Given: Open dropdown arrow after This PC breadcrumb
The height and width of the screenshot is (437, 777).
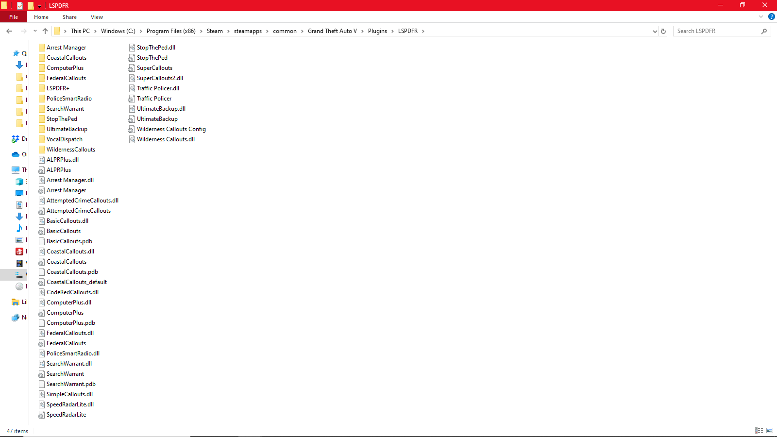Looking at the screenshot, I should click(95, 31).
